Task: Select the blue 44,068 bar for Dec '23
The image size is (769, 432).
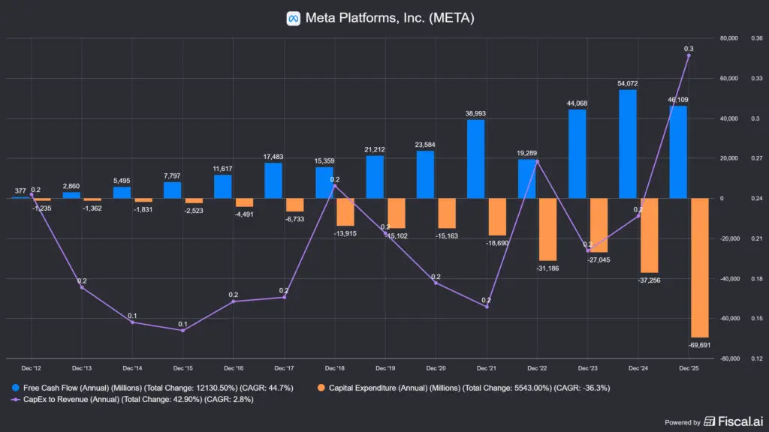Action: (577, 154)
